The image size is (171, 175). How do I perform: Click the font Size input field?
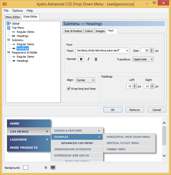(x=145, y=51)
